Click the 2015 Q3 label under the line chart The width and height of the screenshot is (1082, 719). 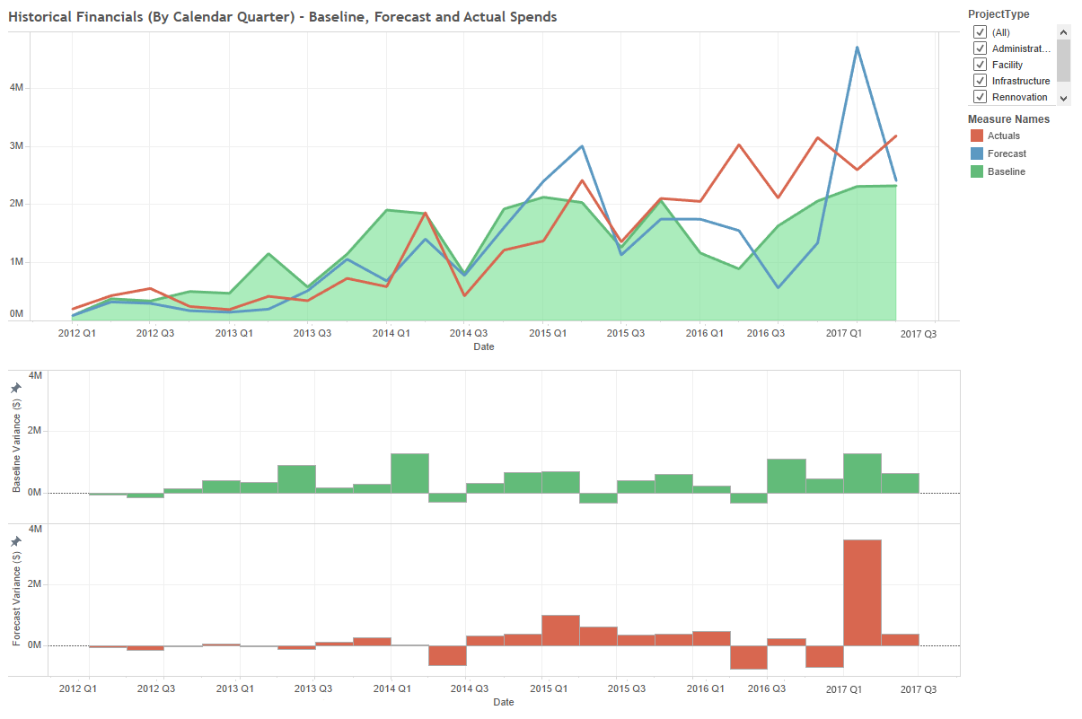point(625,333)
